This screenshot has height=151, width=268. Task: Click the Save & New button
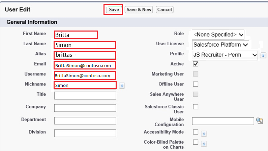point(139,9)
